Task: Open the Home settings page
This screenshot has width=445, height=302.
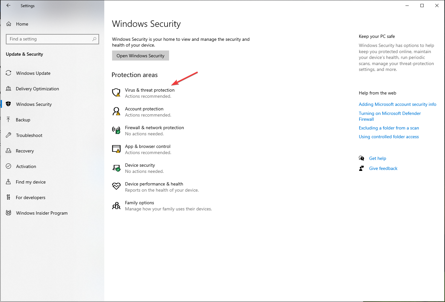Action: pos(22,24)
